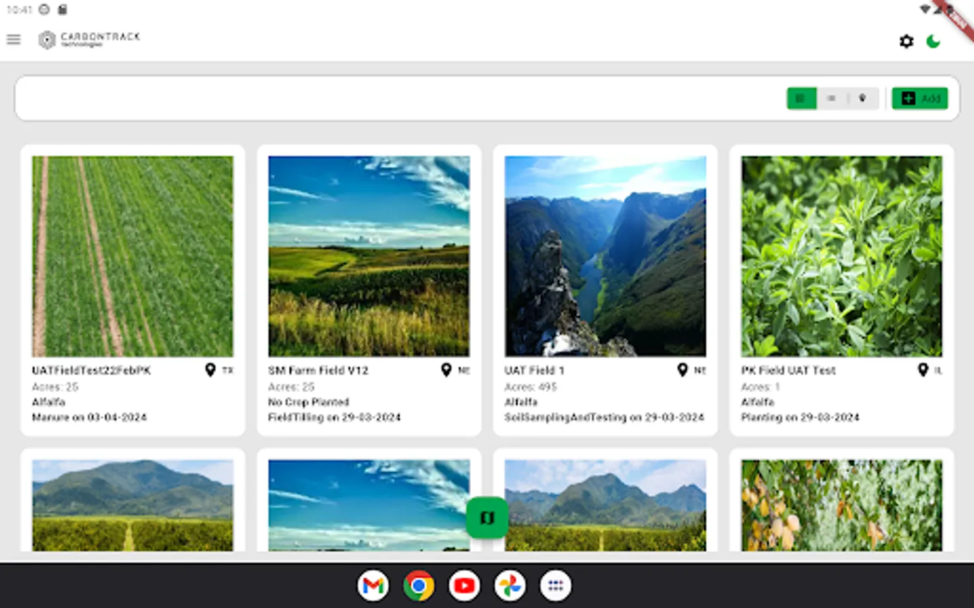Click 'Acres: 495' on UAT Field 1
Screen dimensions: 974x608
(531, 387)
